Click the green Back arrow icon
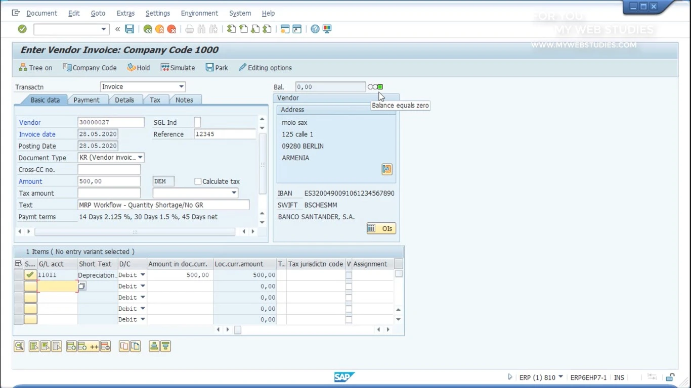The width and height of the screenshot is (691, 388). 148,29
